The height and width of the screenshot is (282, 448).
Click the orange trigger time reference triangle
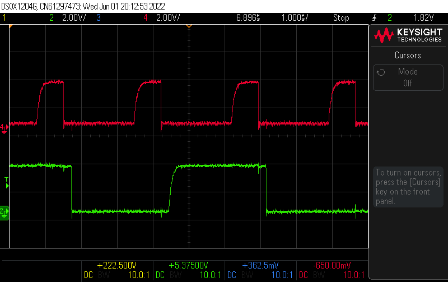click(x=189, y=26)
